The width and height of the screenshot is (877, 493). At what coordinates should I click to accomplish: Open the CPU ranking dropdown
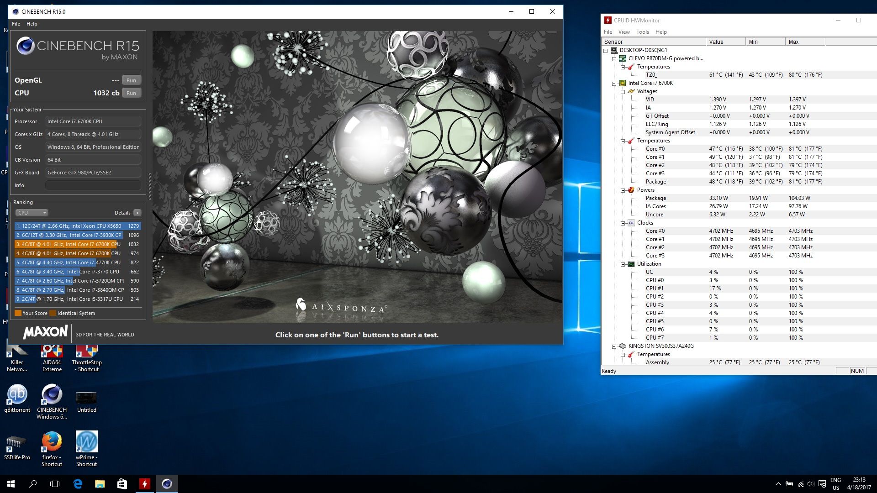pyautogui.click(x=32, y=213)
